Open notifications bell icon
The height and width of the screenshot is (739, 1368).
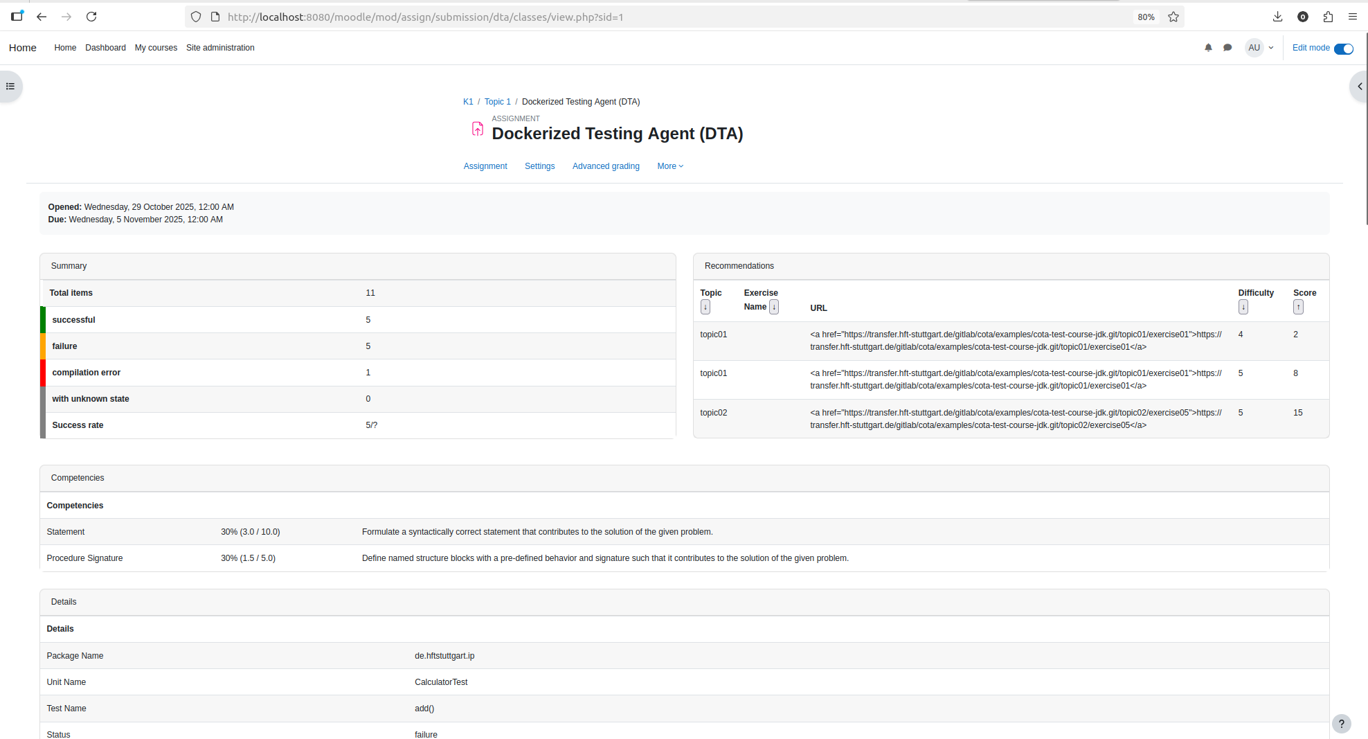[1208, 48]
